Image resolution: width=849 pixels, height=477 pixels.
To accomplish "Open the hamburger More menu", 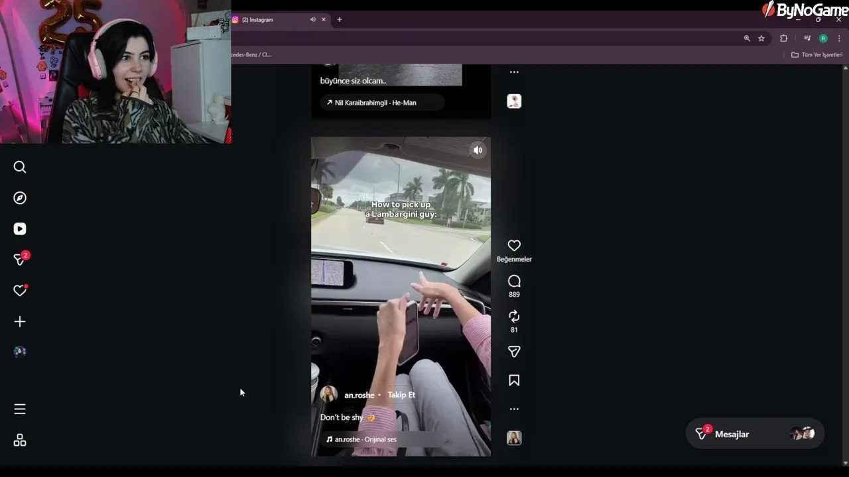I will (x=20, y=409).
